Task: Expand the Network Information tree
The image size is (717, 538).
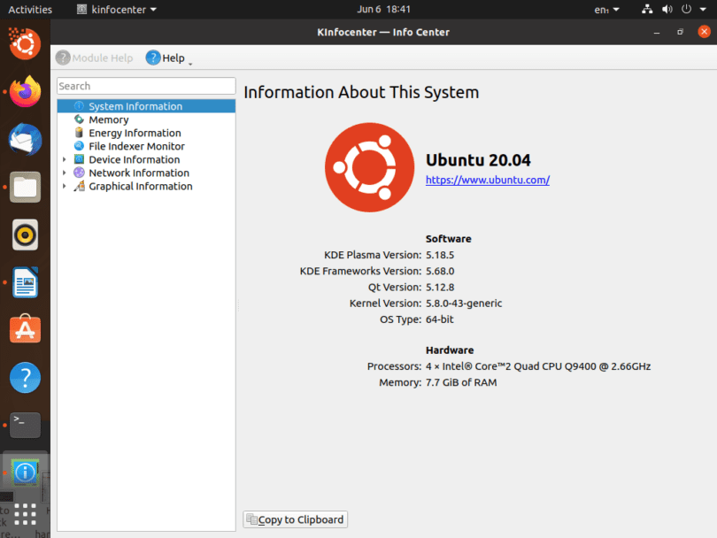Action: 65,173
